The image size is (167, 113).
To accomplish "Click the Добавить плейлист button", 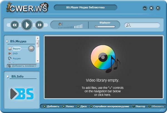I will coord(22,66).
